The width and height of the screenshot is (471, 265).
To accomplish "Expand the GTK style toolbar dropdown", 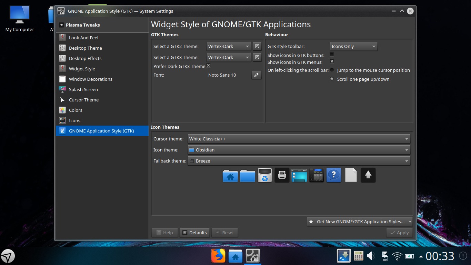I will (354, 46).
